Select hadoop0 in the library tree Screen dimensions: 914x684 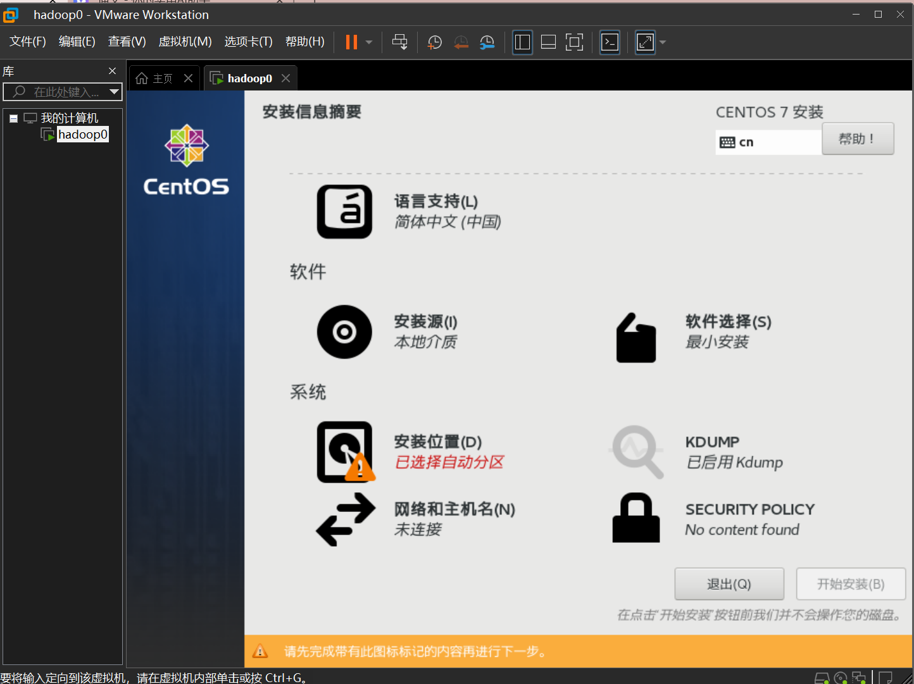(83, 134)
